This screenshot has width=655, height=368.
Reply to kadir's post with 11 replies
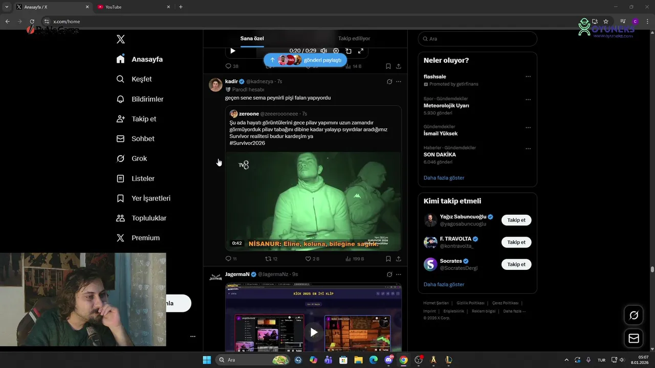(x=231, y=259)
